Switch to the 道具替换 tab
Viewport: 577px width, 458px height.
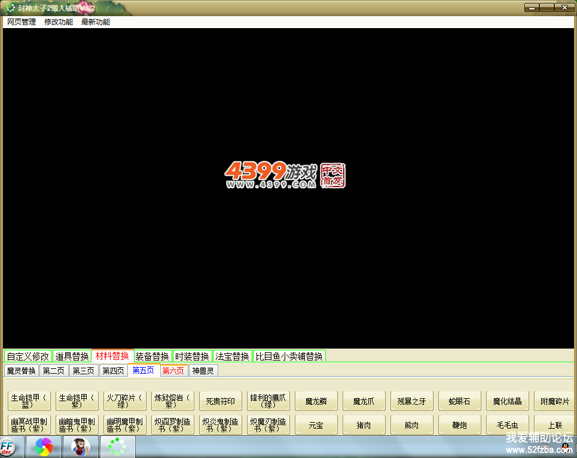[x=72, y=356]
